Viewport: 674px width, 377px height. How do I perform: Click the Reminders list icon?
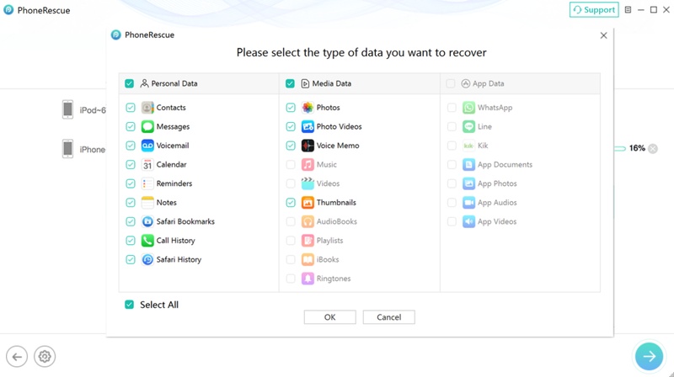pyautogui.click(x=147, y=183)
